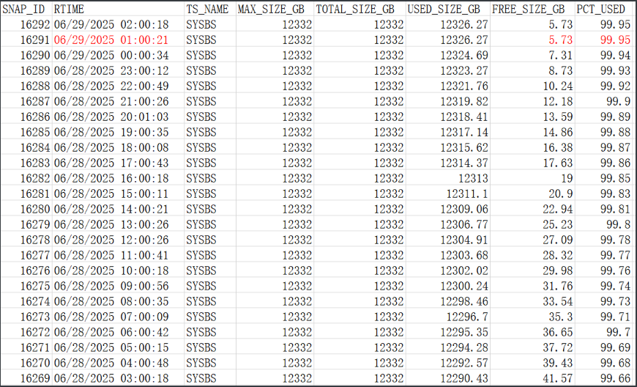This screenshot has height=387, width=637.
Task: Select timestamp 06/28/2025 23:00:12
Action: 111,71
